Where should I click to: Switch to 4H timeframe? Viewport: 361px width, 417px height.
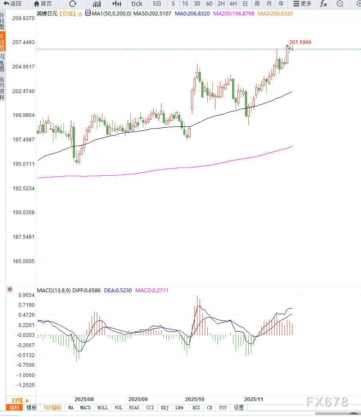coord(233,4)
